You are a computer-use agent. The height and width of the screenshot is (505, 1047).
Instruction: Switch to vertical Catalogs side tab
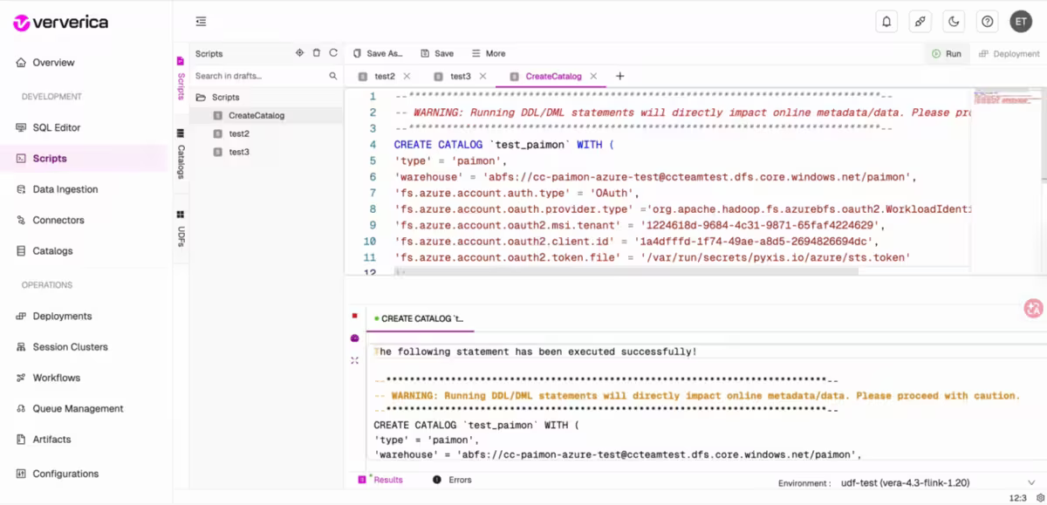pos(181,155)
